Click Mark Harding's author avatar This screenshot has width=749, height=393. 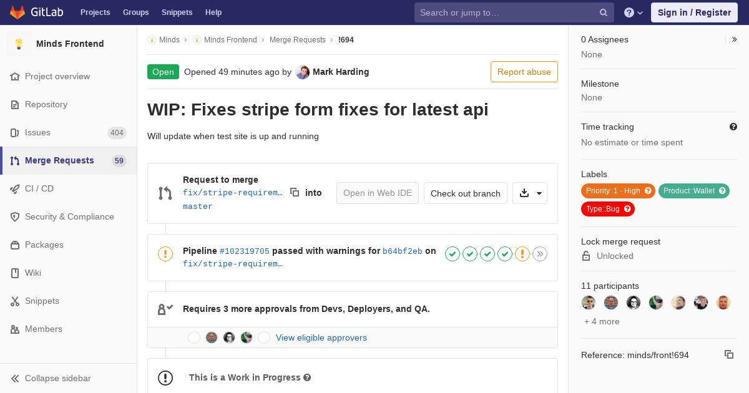pyautogui.click(x=303, y=72)
